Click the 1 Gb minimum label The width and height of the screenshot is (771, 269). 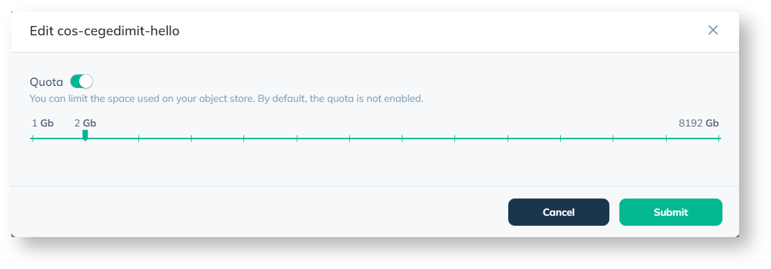[x=43, y=123]
